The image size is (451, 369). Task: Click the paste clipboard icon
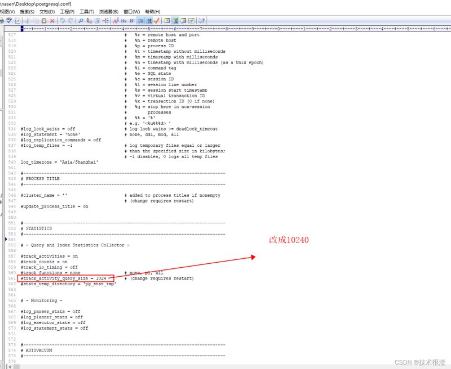[43, 20]
